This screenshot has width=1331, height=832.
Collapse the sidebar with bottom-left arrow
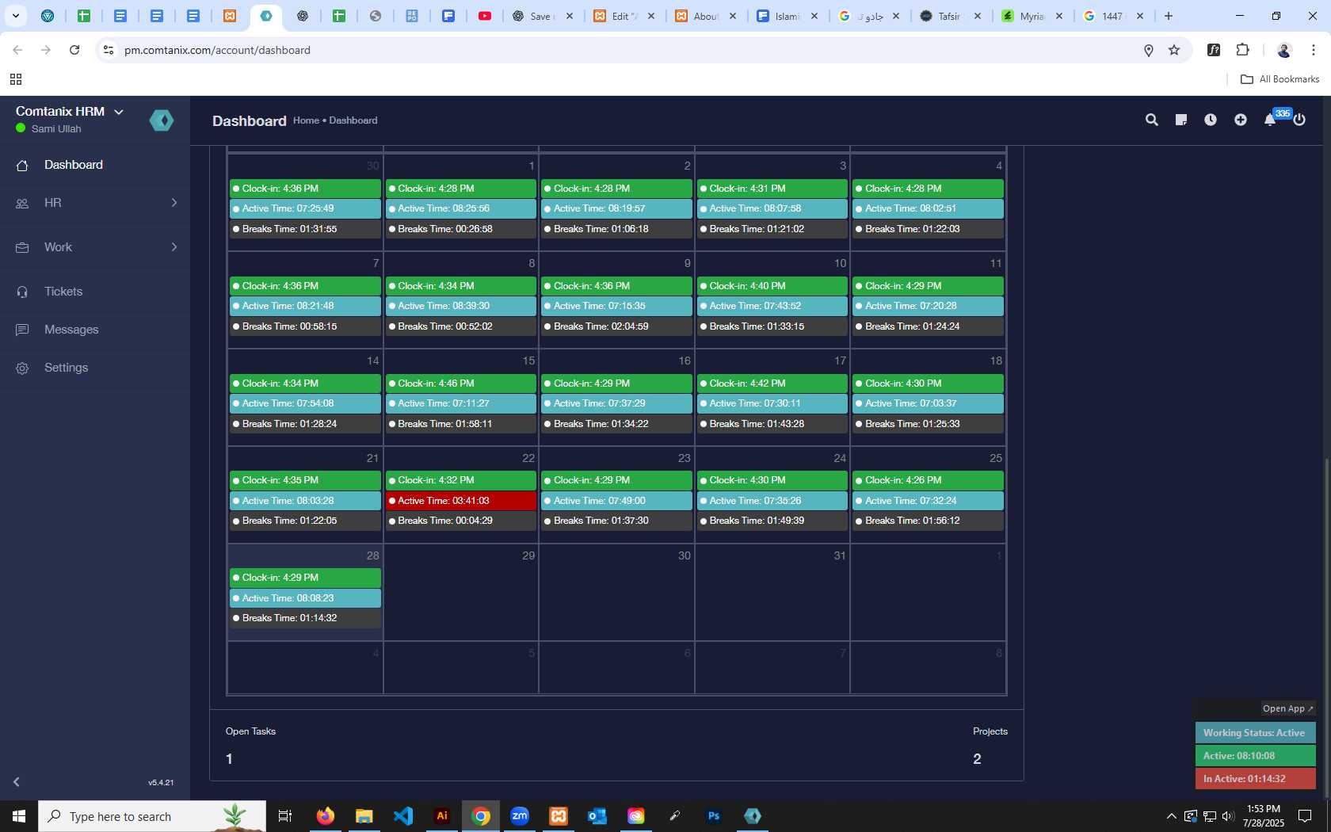16,782
